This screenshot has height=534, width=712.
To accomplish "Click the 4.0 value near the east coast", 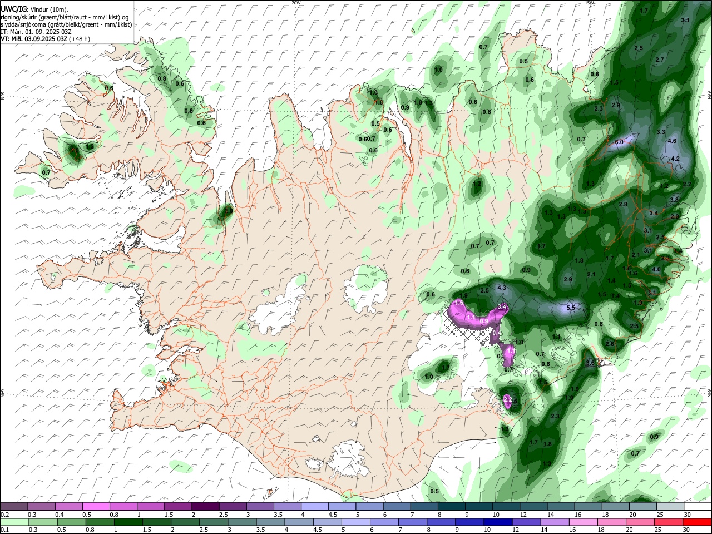I will pyautogui.click(x=656, y=269).
